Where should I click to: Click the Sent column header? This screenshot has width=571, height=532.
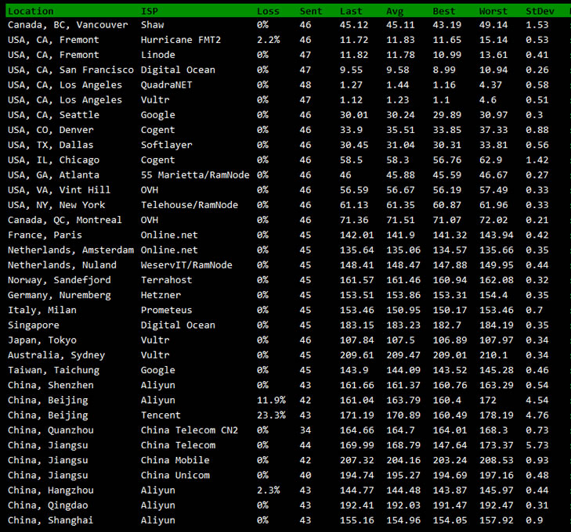coord(311,11)
